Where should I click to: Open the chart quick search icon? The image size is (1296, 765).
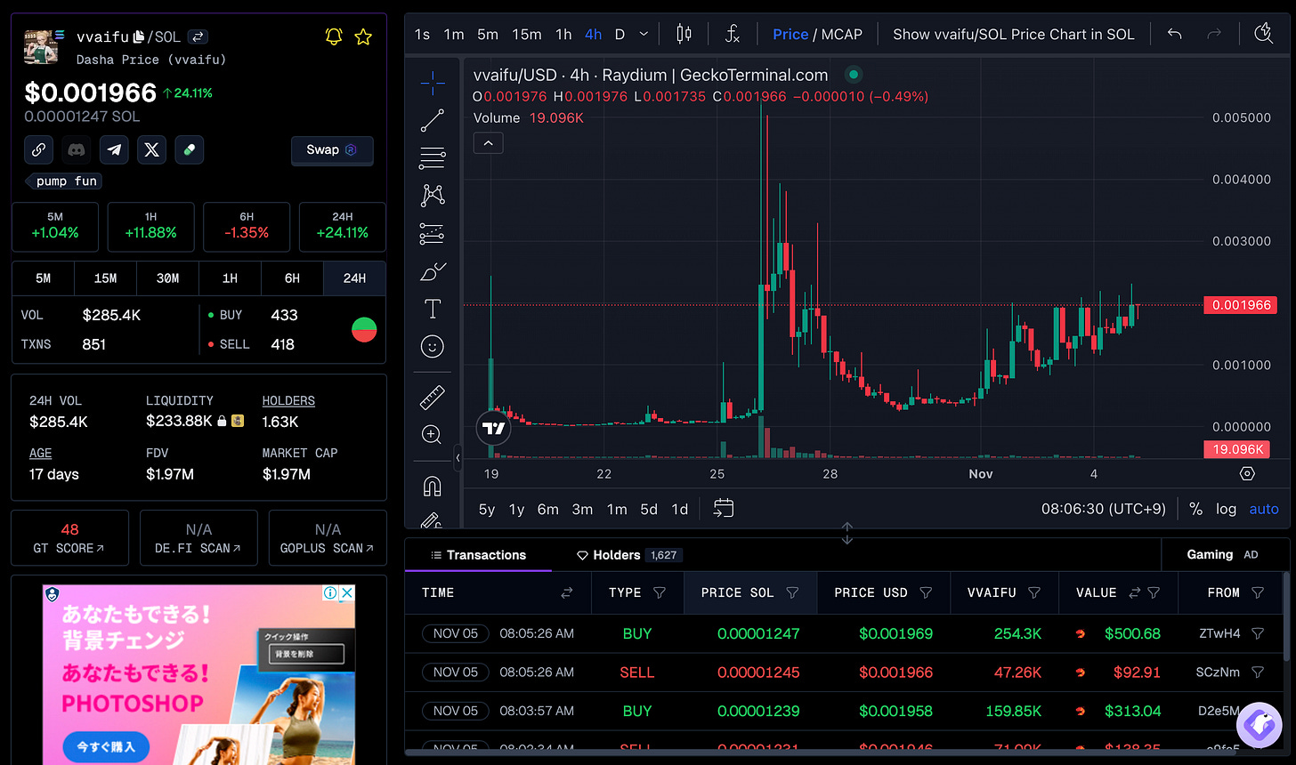1264,34
